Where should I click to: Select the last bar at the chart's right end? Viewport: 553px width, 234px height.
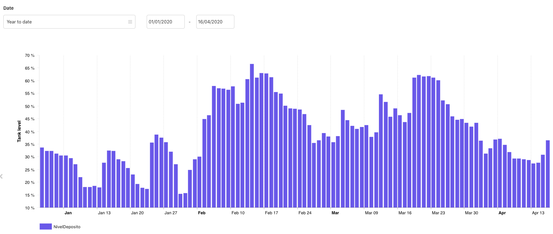click(548, 174)
